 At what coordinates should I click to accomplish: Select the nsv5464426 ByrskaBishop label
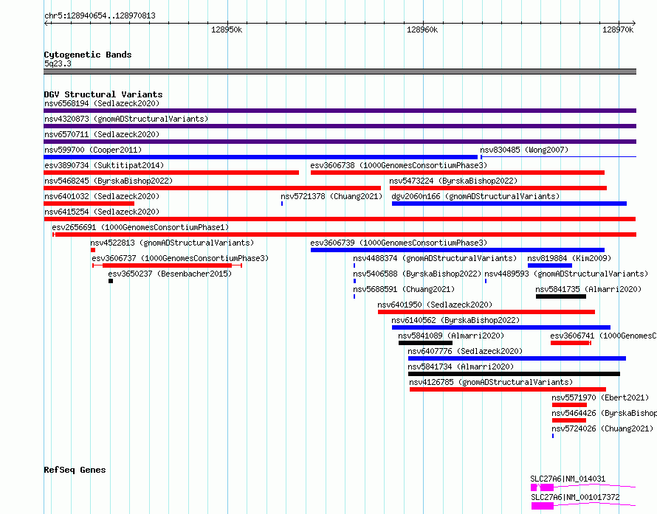pos(604,413)
